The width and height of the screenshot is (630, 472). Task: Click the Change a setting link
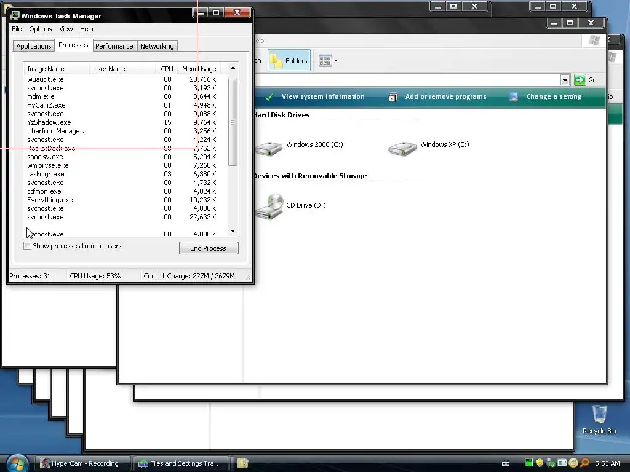(554, 96)
